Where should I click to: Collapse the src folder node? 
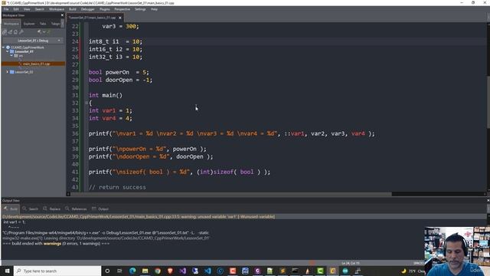click(11, 56)
